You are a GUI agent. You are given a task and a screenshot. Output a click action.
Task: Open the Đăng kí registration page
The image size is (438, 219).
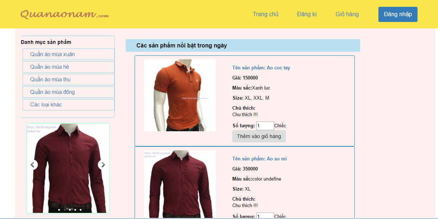[307, 14]
